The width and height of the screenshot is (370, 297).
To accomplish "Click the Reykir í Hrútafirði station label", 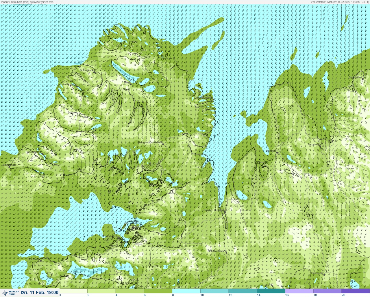I will pyautogui.click(x=214, y=210).
